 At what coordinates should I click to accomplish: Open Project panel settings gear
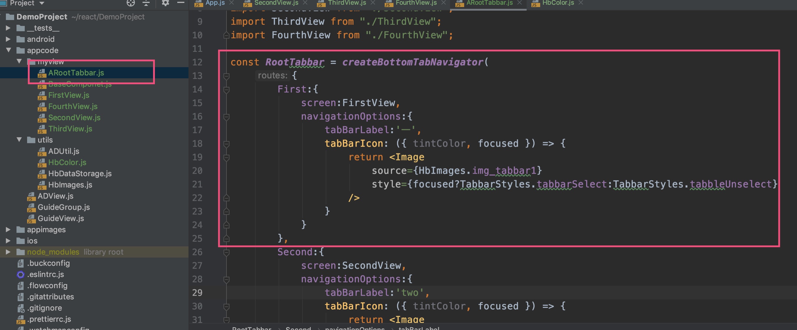pos(166,3)
